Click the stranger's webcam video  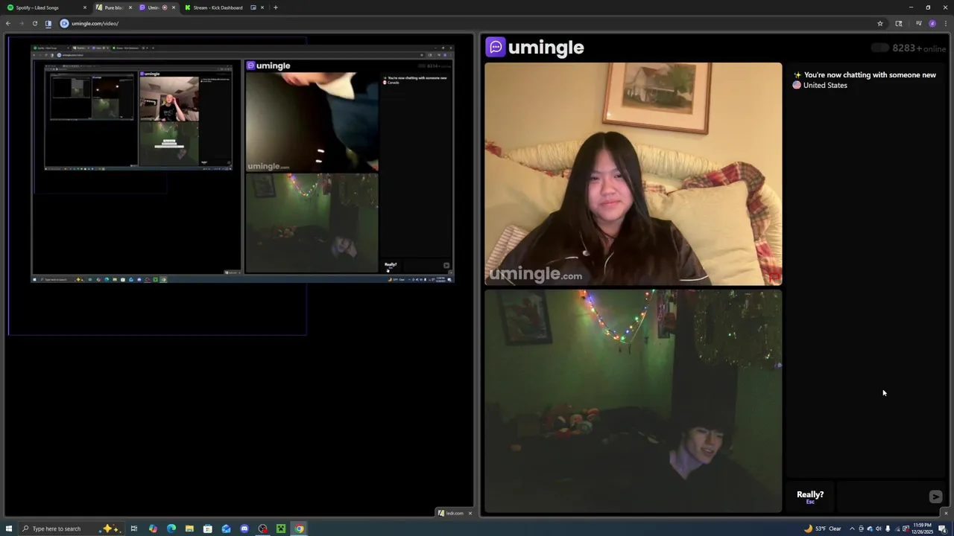(x=634, y=174)
